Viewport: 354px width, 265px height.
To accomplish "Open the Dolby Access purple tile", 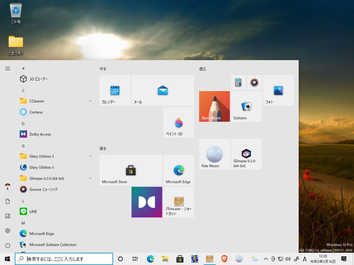I will coord(147,202).
